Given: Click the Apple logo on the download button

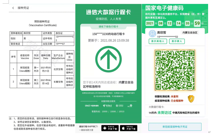Looking at the screenshot, I should point(123,128).
